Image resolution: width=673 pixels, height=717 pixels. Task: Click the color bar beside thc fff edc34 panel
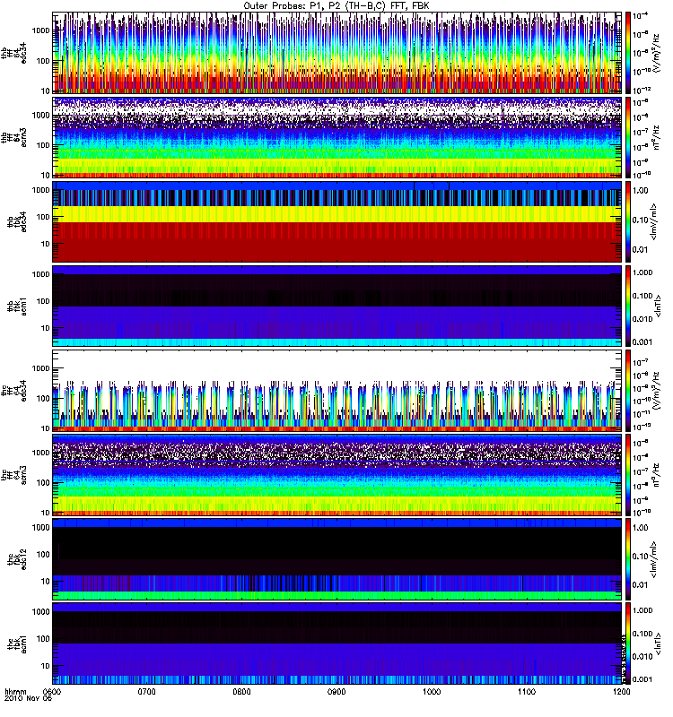click(628, 390)
